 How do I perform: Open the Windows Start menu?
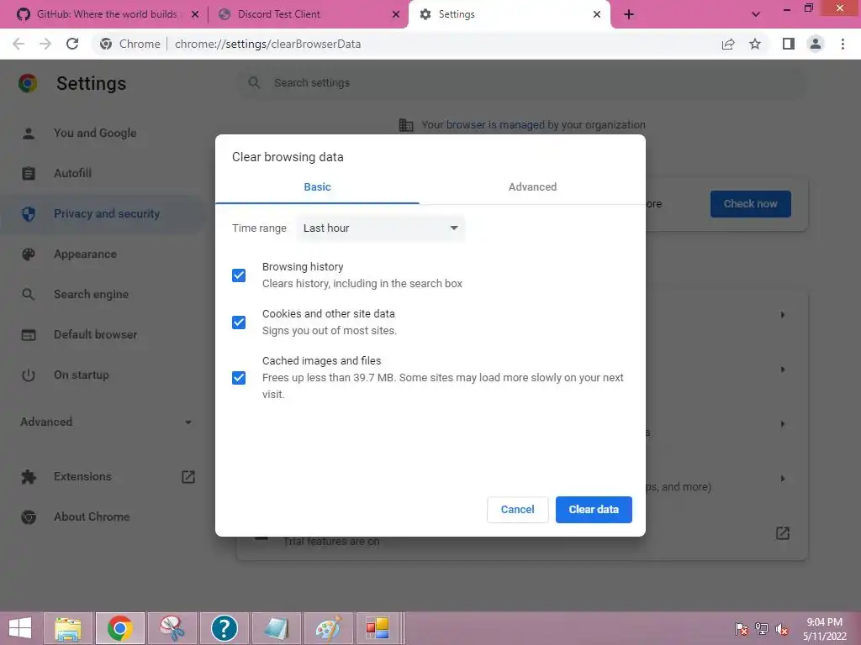20,628
